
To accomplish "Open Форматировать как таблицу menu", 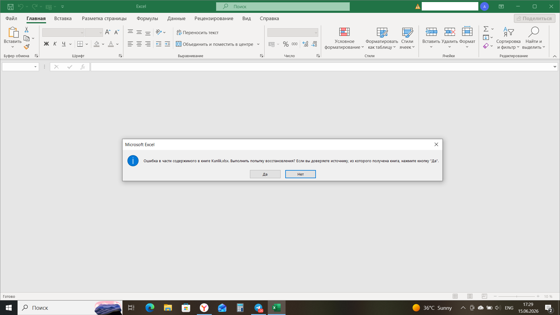I will coord(382,38).
